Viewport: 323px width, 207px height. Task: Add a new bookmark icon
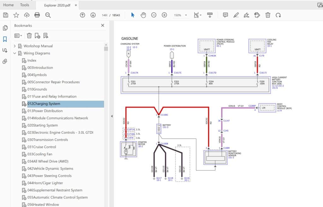(37, 36)
